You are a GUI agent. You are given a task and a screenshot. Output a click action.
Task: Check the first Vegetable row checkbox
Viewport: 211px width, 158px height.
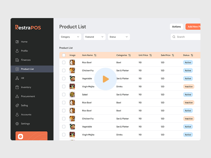(64, 79)
